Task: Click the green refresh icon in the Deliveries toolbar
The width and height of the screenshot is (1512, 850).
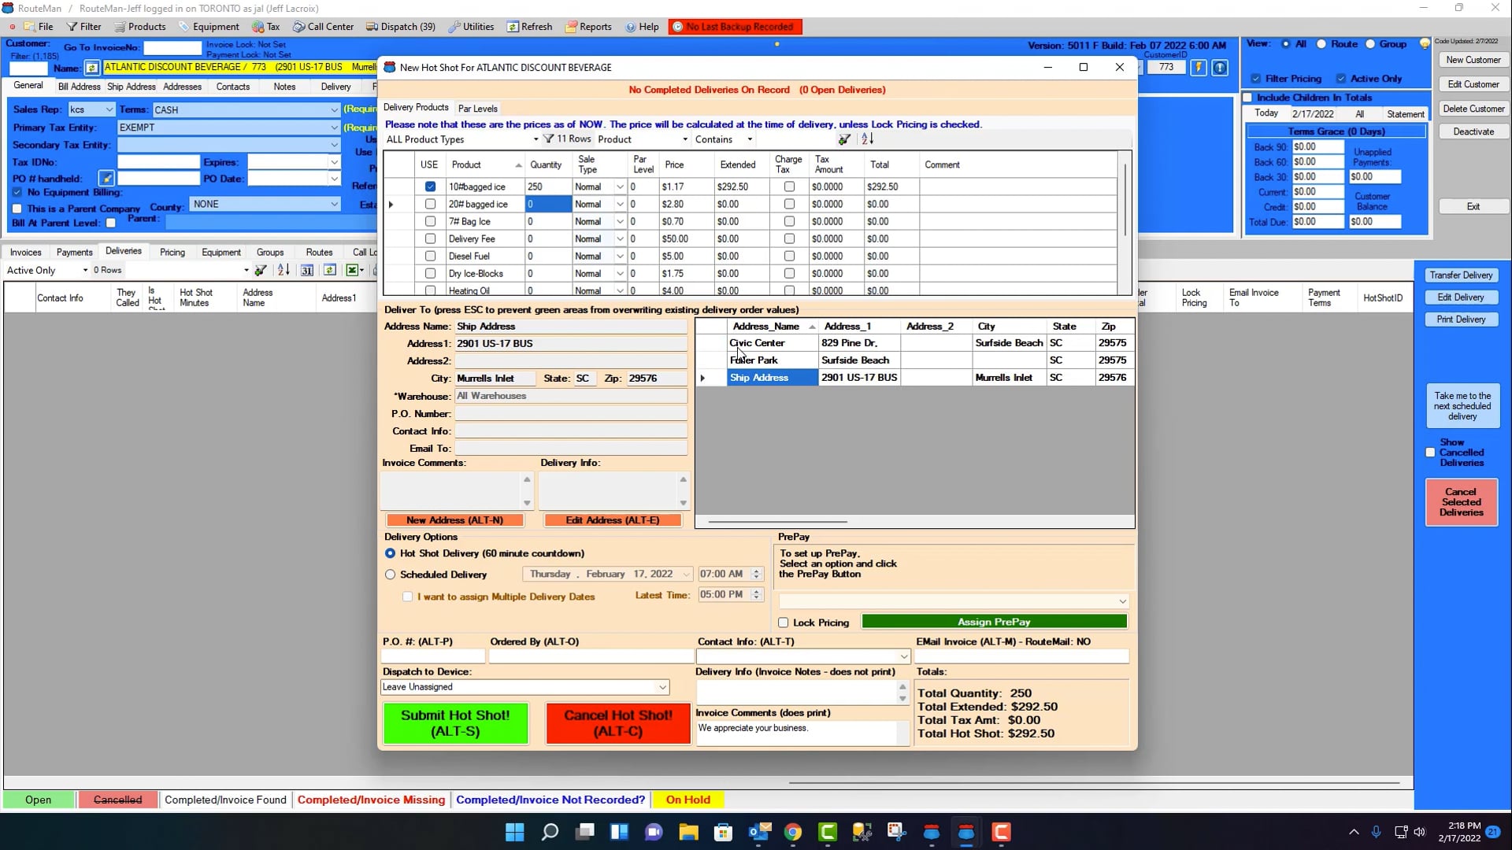Action: point(330,270)
